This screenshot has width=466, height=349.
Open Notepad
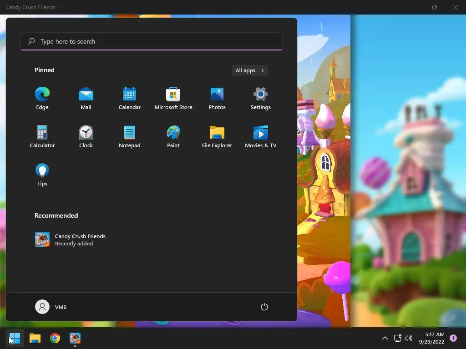[x=130, y=136]
